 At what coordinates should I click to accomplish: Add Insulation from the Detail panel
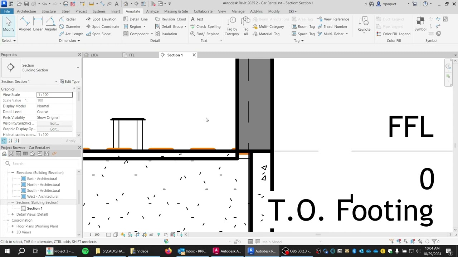[x=166, y=34]
